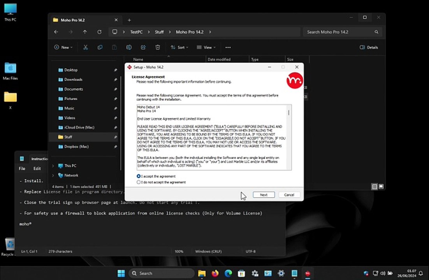Click the Delete trash icon in Explorer
429x280 pixels.
(x=158, y=47)
